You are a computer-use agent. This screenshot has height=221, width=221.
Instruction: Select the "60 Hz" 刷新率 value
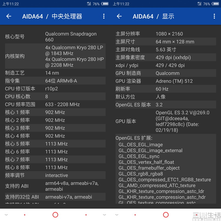click(x=162, y=89)
